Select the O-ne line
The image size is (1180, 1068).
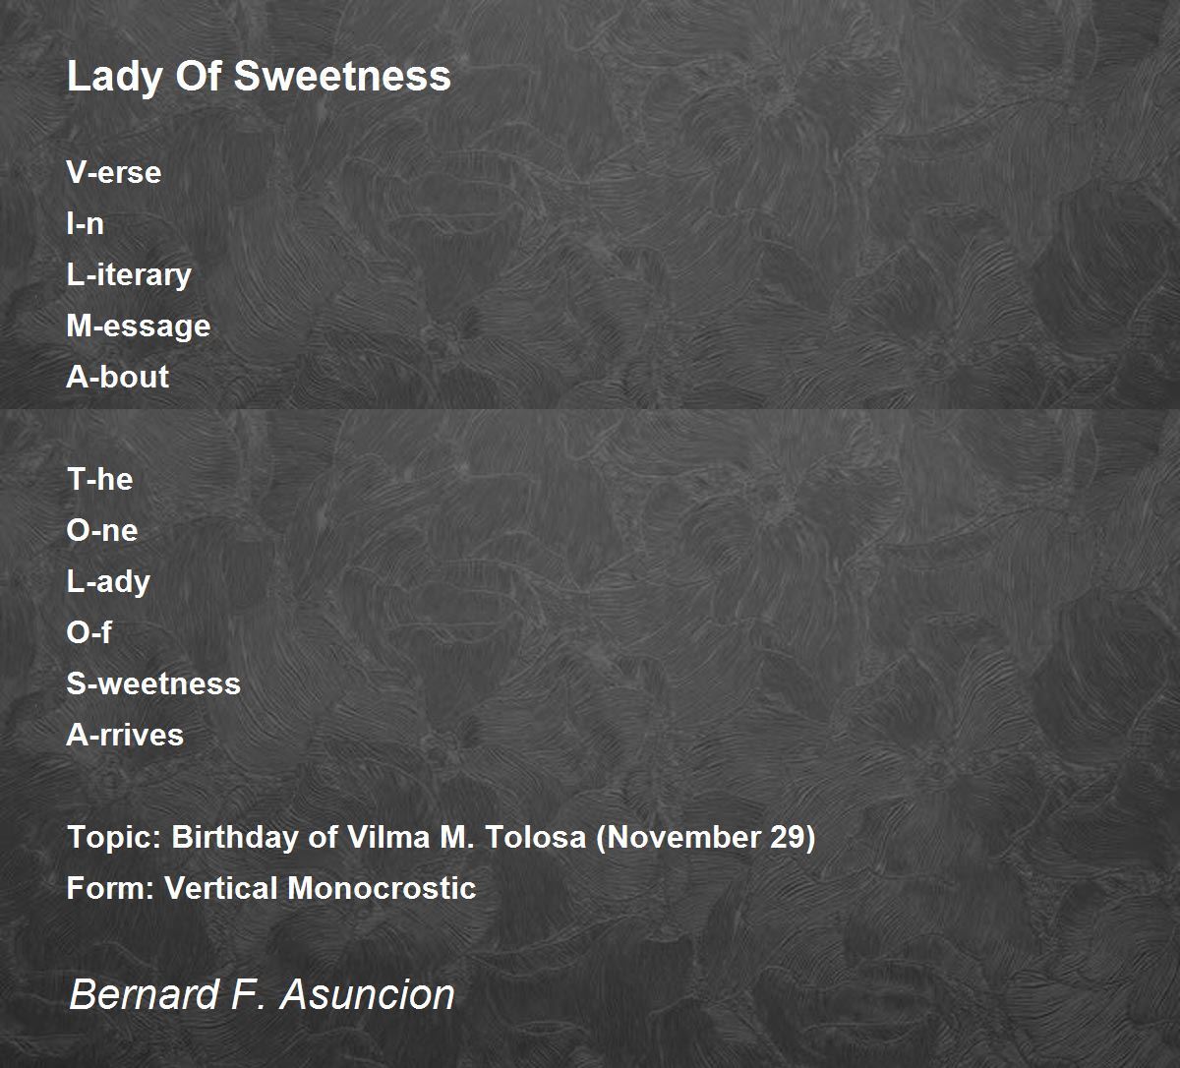pyautogui.click(x=102, y=530)
